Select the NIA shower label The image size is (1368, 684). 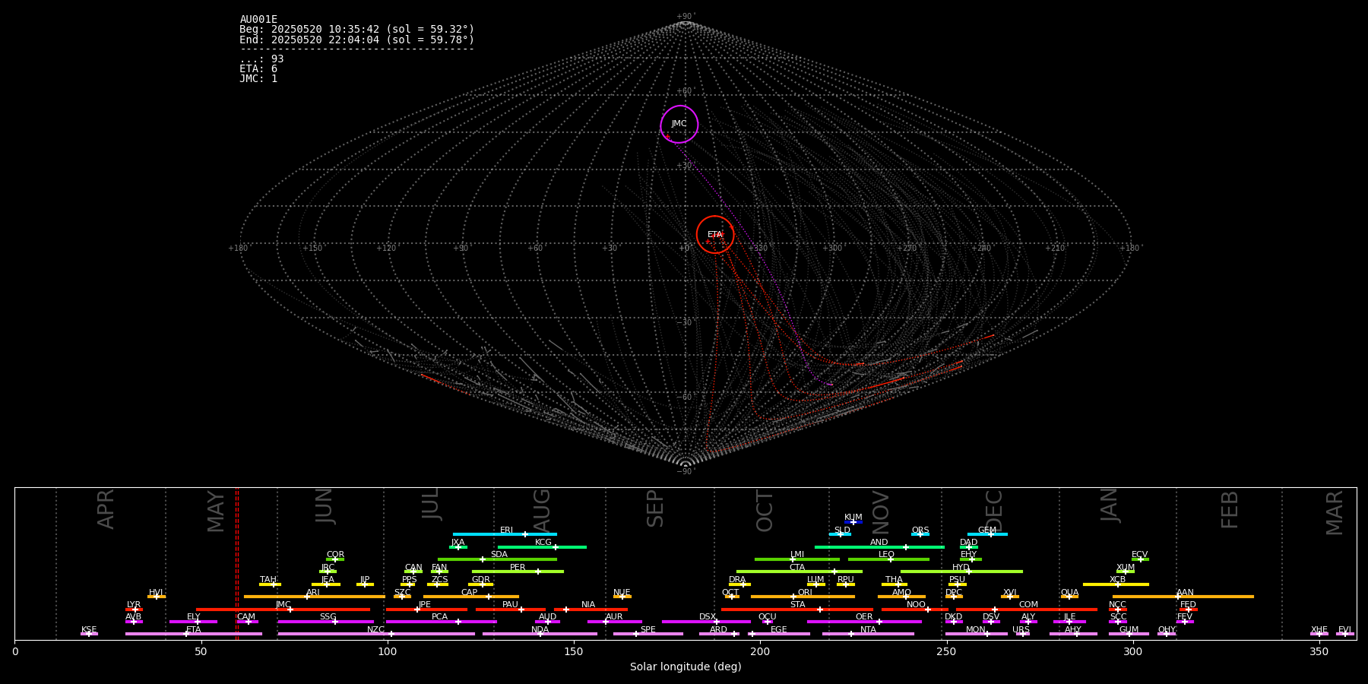[x=588, y=605]
